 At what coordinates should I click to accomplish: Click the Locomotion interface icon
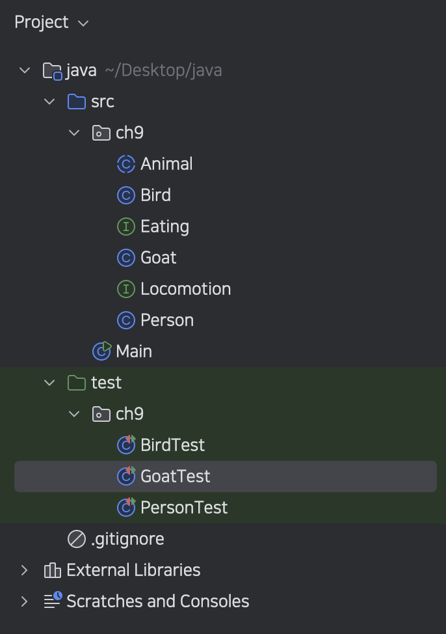(125, 289)
